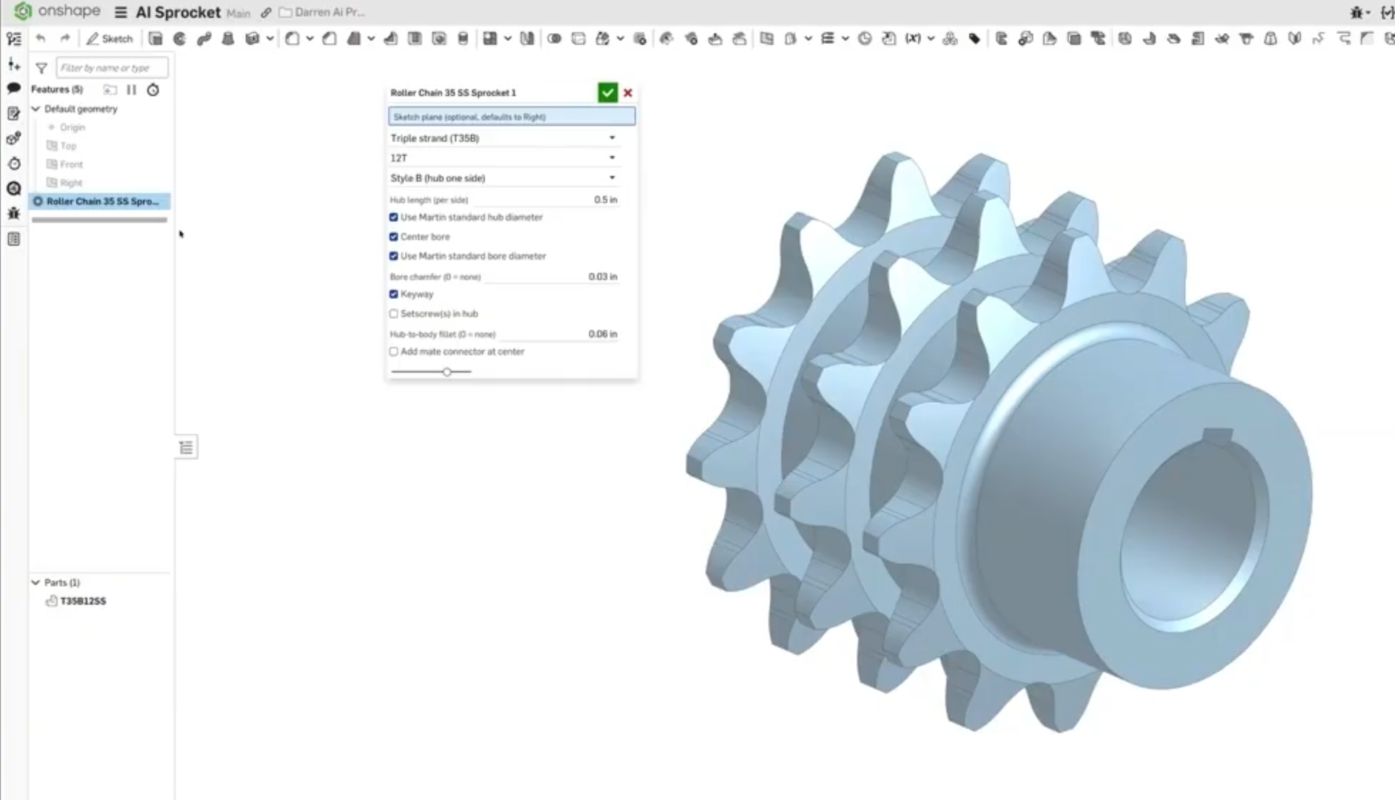The width and height of the screenshot is (1395, 800).
Task: Start a new Sketch
Action: [110, 38]
